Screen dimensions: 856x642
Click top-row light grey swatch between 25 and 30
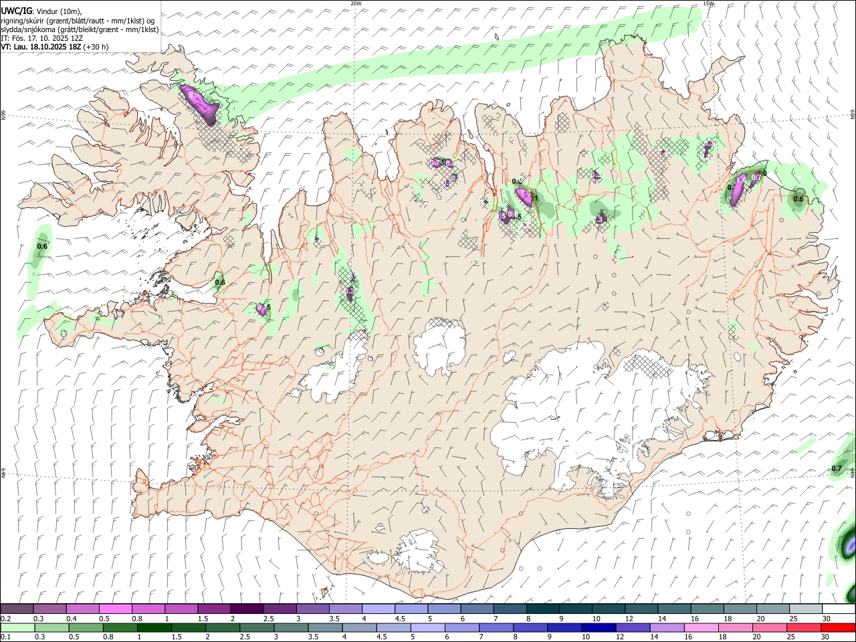806,609
